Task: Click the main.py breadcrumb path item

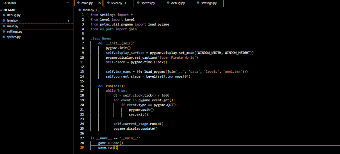Action: tap(88, 10)
